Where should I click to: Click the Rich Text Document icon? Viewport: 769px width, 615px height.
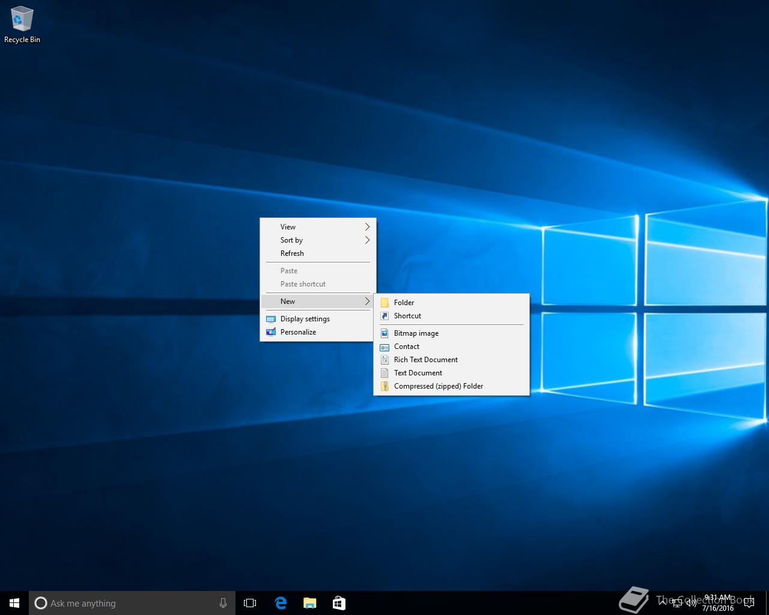tap(384, 360)
